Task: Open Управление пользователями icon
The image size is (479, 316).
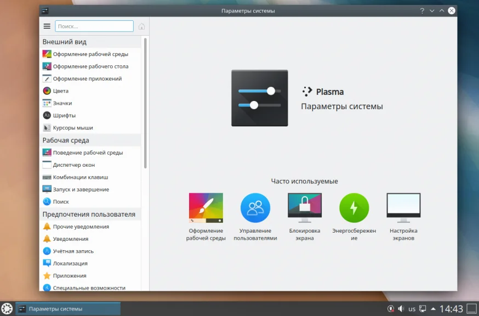Action: [x=255, y=208]
